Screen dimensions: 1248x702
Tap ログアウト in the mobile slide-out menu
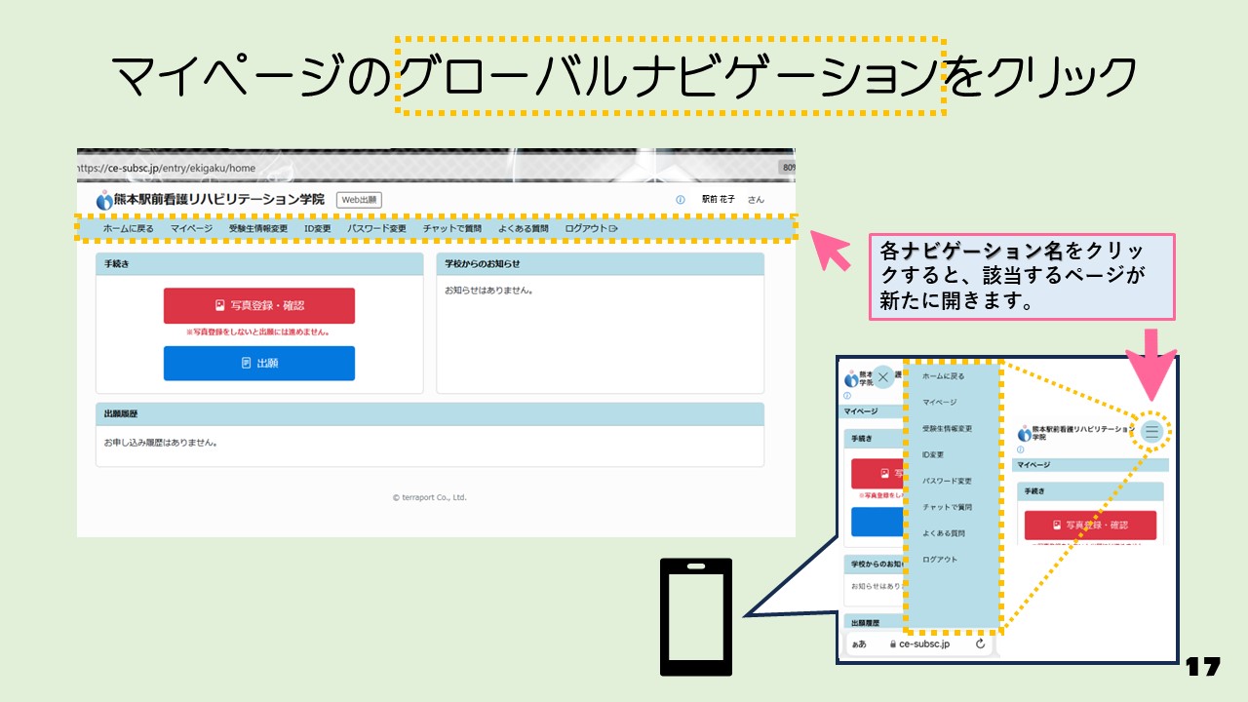tap(940, 560)
